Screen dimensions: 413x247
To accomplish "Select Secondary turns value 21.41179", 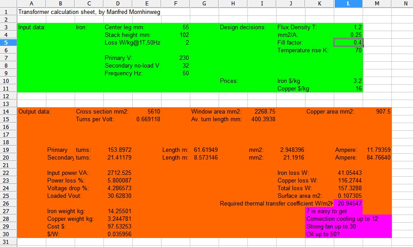I will tap(120, 157).
